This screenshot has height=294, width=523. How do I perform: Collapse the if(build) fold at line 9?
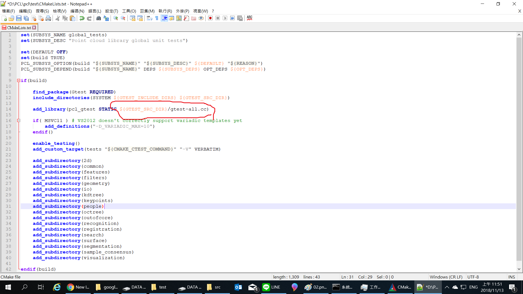click(x=19, y=81)
